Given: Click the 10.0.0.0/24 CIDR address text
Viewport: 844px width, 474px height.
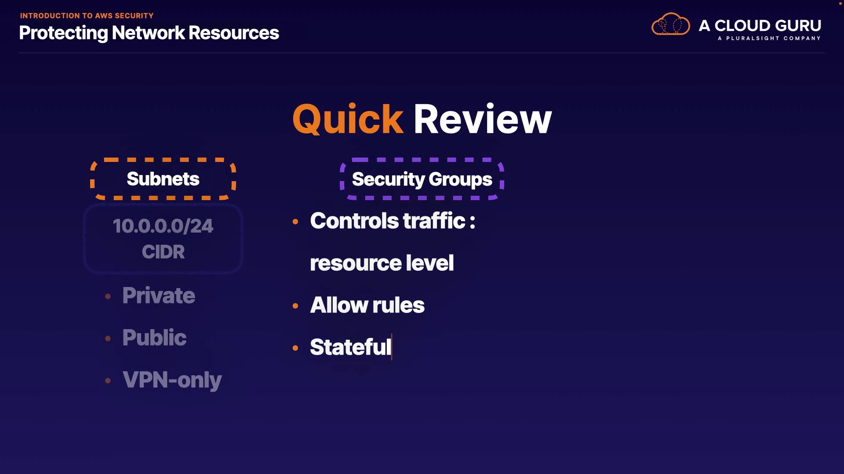Looking at the screenshot, I should tap(163, 226).
